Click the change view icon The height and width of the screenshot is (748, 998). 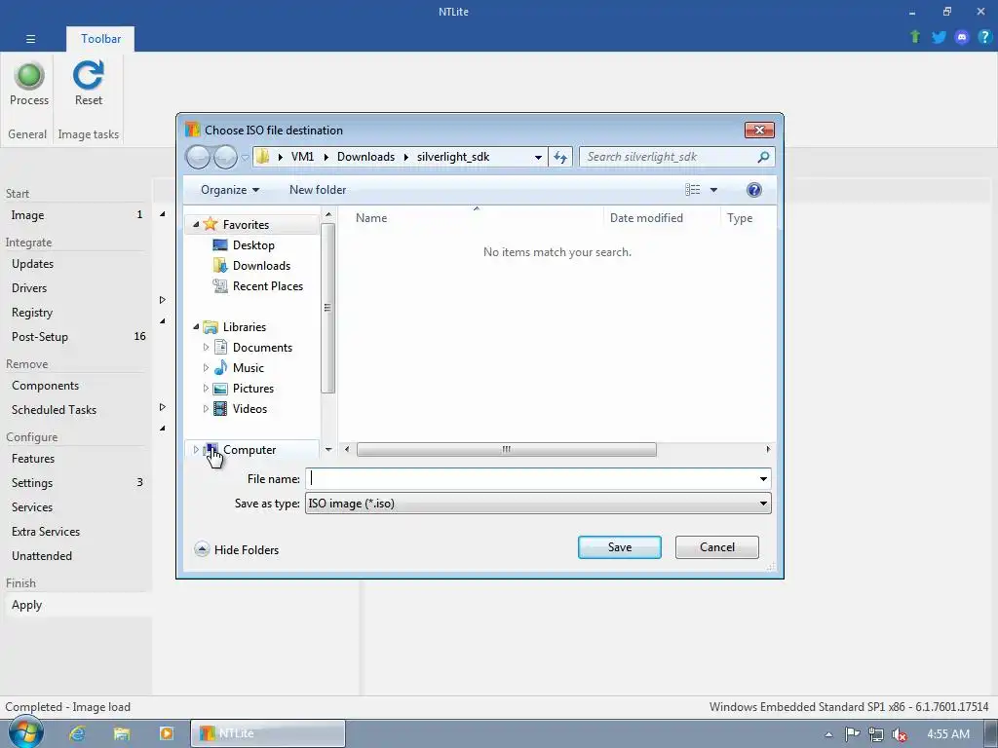point(693,190)
